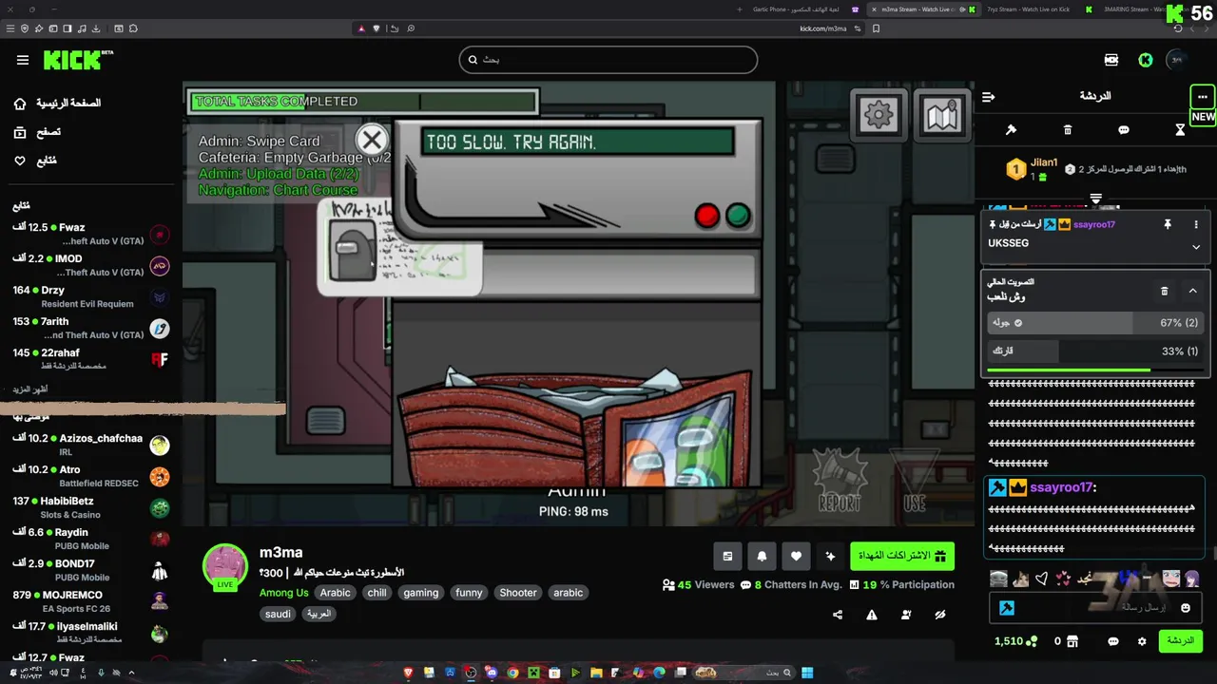Click the green gift subscriptions button
This screenshot has height=684, width=1217.
click(902, 556)
